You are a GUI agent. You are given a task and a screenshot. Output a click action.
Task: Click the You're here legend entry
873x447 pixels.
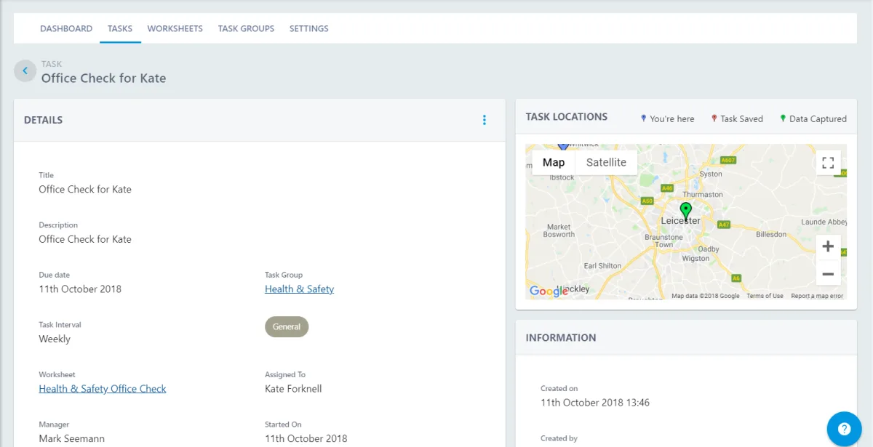pos(667,118)
